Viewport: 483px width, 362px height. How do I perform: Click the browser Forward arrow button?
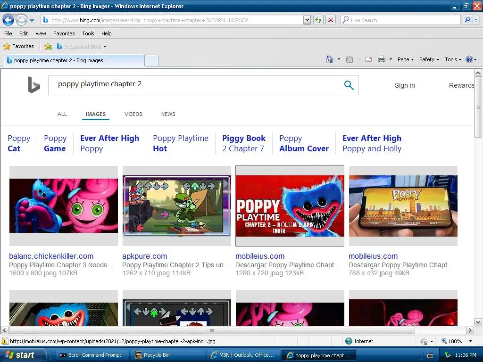point(21,20)
